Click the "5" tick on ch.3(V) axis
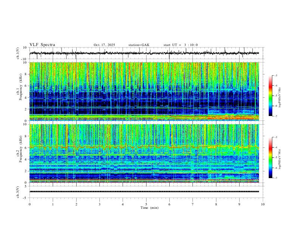 [x=26, y=186]
